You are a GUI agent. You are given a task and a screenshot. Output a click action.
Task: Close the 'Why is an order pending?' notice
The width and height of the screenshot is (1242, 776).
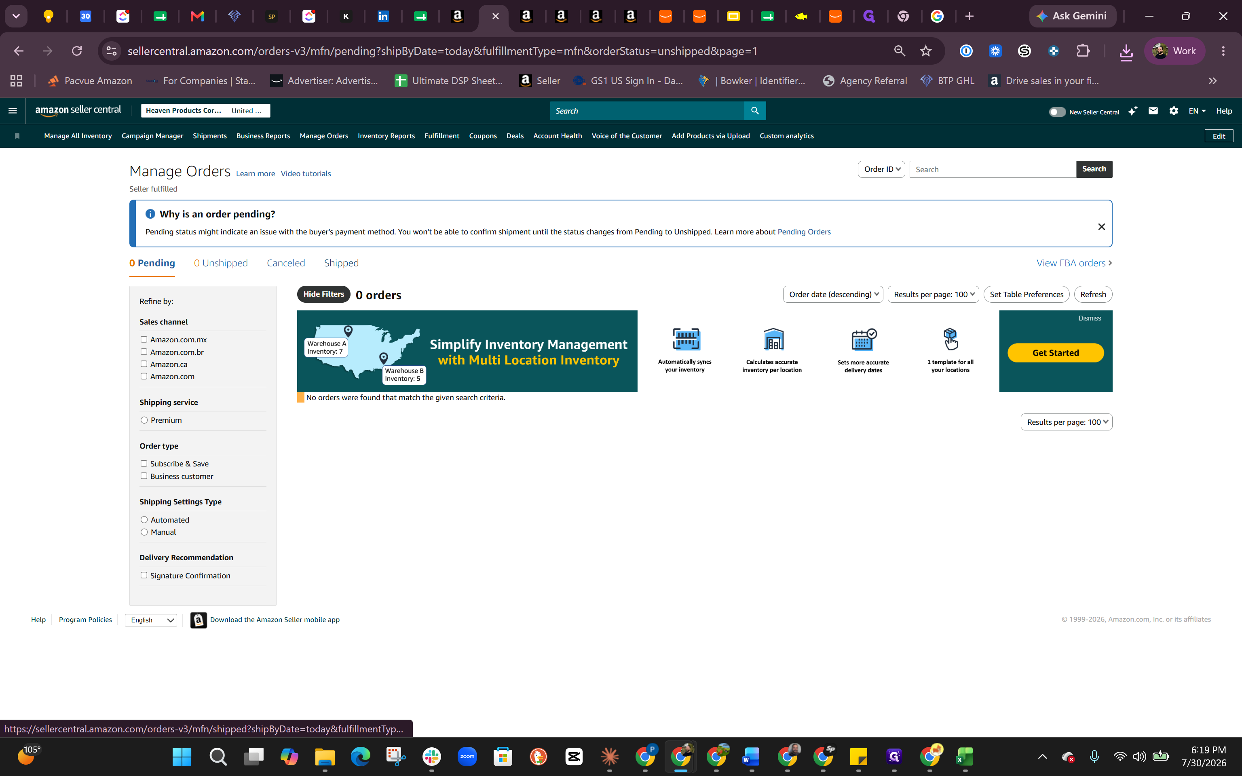point(1101,227)
